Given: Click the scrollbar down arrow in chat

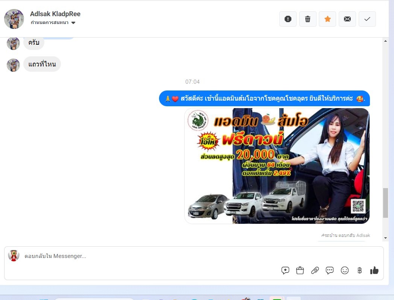Looking at the screenshot, I should [x=385, y=238].
